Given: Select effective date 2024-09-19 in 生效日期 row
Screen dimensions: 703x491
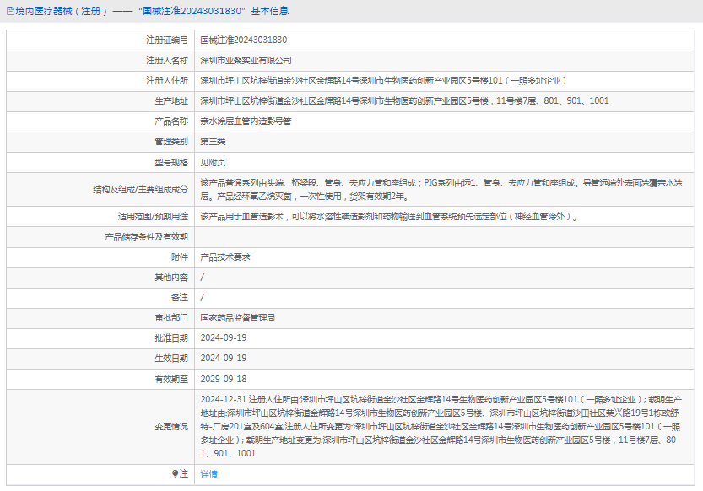Looking at the screenshot, I should pyautogui.click(x=224, y=359).
